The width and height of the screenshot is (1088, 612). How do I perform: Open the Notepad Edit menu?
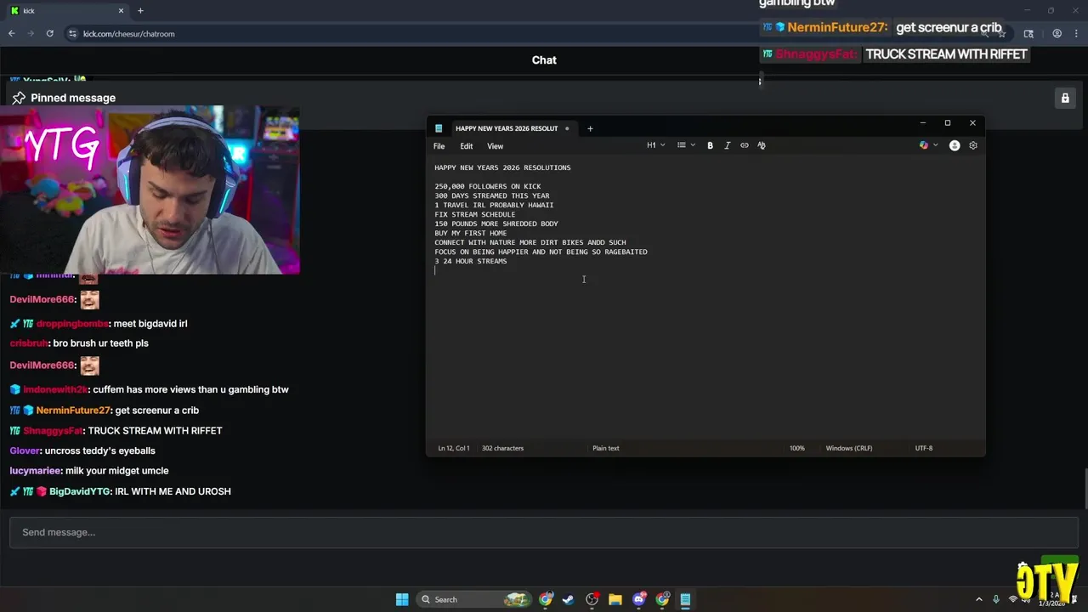(x=467, y=146)
